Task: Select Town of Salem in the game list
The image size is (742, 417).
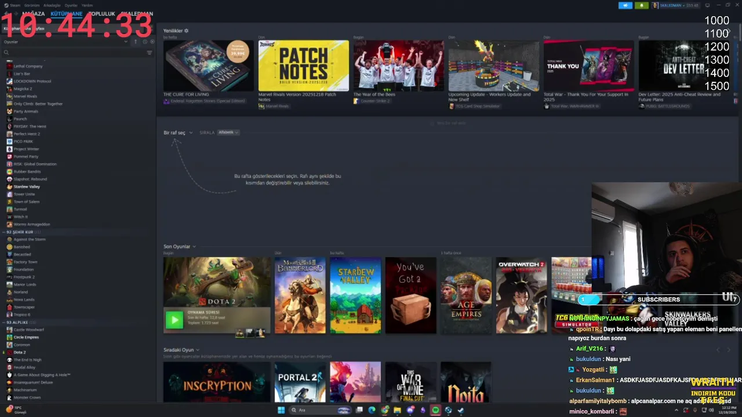Action: pyautogui.click(x=27, y=202)
